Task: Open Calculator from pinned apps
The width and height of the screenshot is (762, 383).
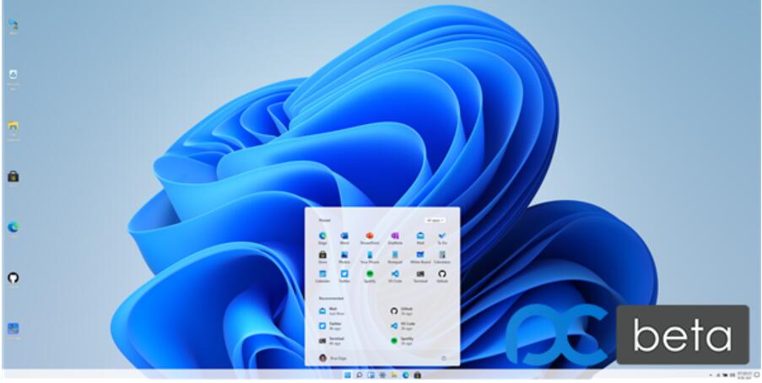Action: click(441, 257)
